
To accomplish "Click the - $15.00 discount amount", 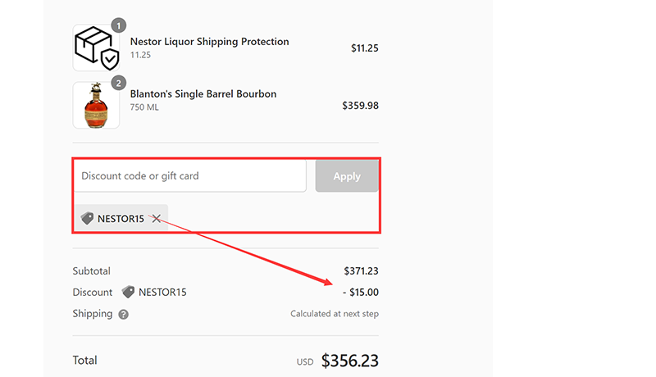I will 360,293.
